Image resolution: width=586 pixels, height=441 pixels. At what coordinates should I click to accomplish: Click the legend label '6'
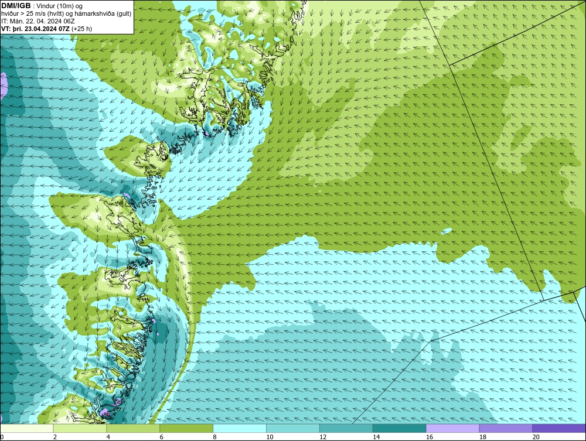point(162,437)
